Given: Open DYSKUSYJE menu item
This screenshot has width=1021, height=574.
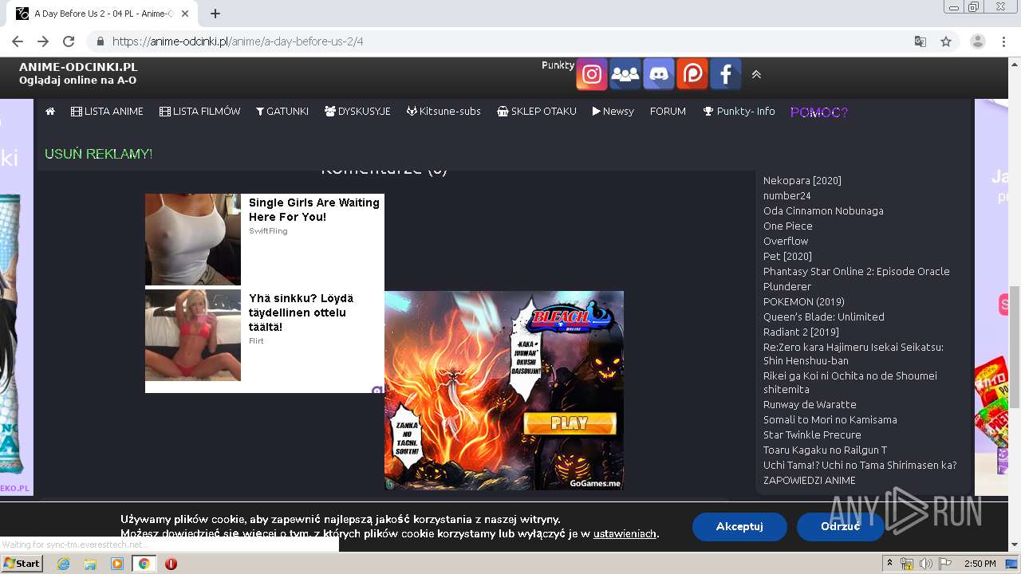Looking at the screenshot, I should [357, 112].
